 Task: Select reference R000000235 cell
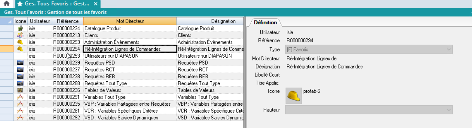pyautogui.click(x=68, y=104)
